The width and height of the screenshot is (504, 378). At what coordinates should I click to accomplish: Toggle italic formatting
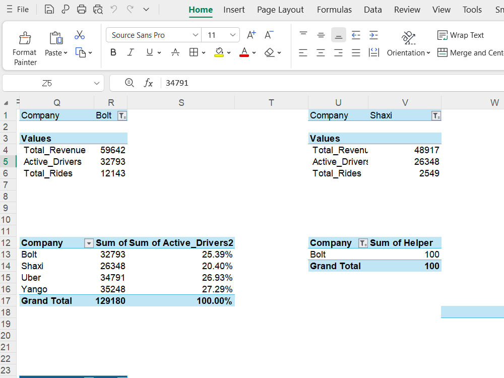130,52
